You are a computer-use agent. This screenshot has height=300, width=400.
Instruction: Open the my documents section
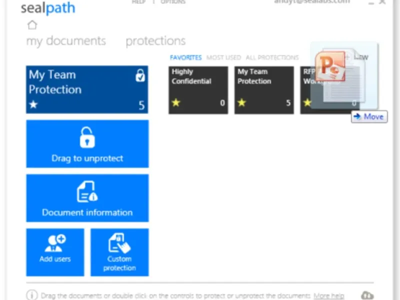coord(66,41)
